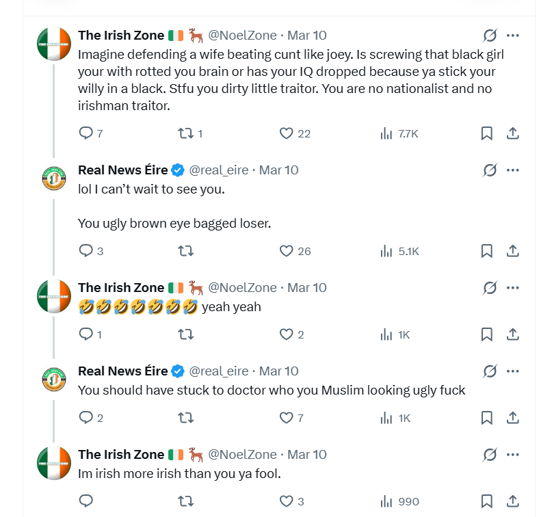
Task: Open more menu on "doctor who" tweet
Action: click(512, 371)
